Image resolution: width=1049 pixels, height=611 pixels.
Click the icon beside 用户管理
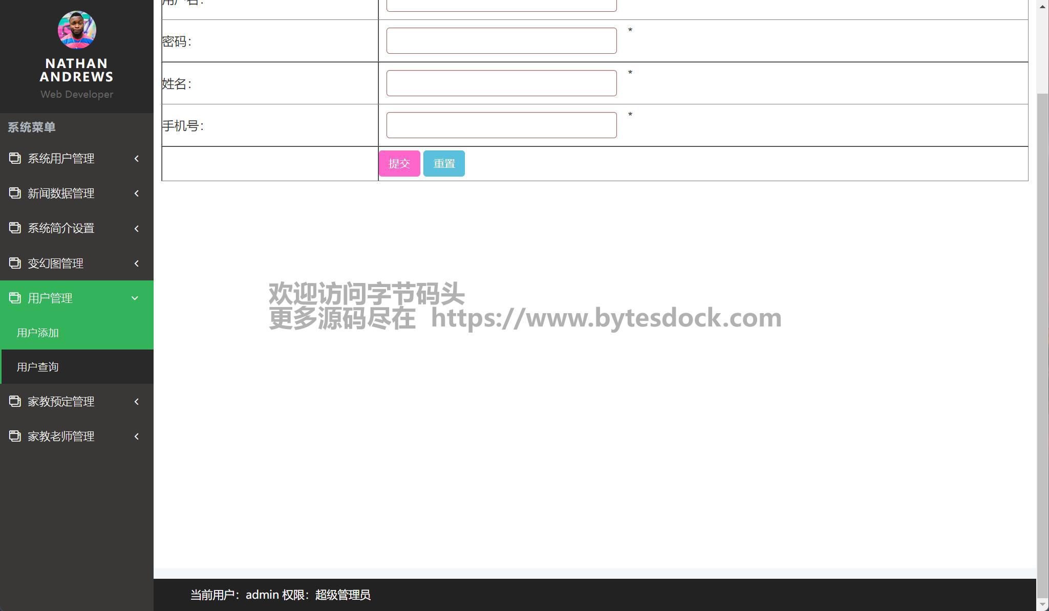coord(15,298)
